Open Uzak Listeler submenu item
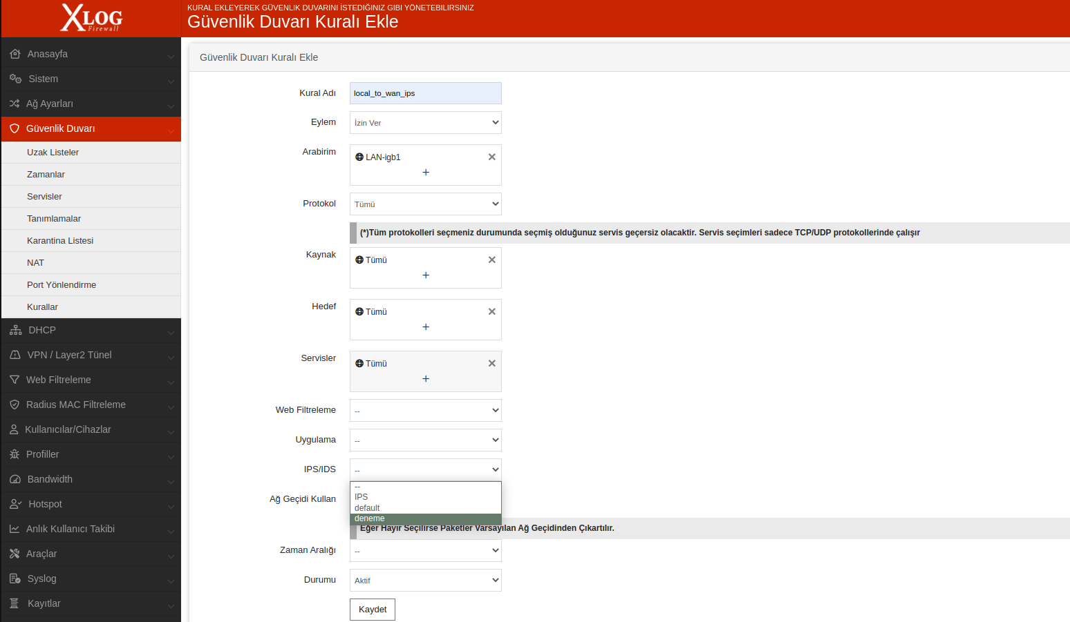Viewport: 1070px width, 622px height. tap(91, 153)
